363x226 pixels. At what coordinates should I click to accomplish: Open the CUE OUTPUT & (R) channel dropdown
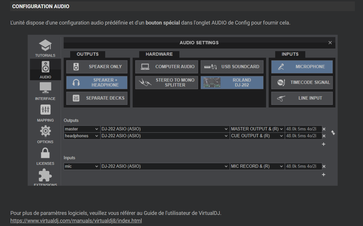tap(257, 136)
